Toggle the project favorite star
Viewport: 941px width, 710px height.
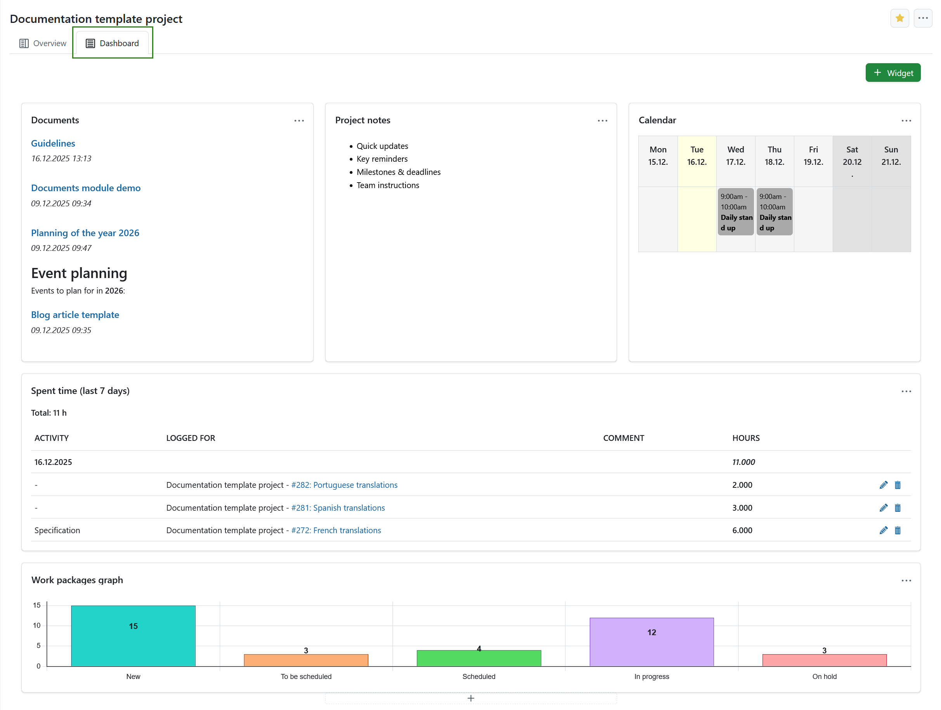coord(899,18)
